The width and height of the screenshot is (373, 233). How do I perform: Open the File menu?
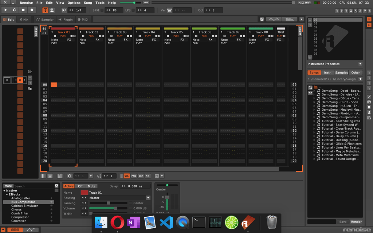[39, 3]
